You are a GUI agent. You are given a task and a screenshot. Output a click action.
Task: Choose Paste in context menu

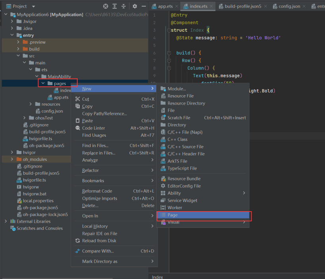[x=115, y=120]
